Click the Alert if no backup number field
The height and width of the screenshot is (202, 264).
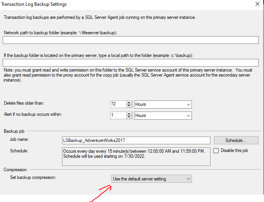118,115
